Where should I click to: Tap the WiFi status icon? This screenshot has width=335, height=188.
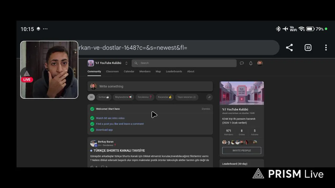pyautogui.click(x=301, y=29)
